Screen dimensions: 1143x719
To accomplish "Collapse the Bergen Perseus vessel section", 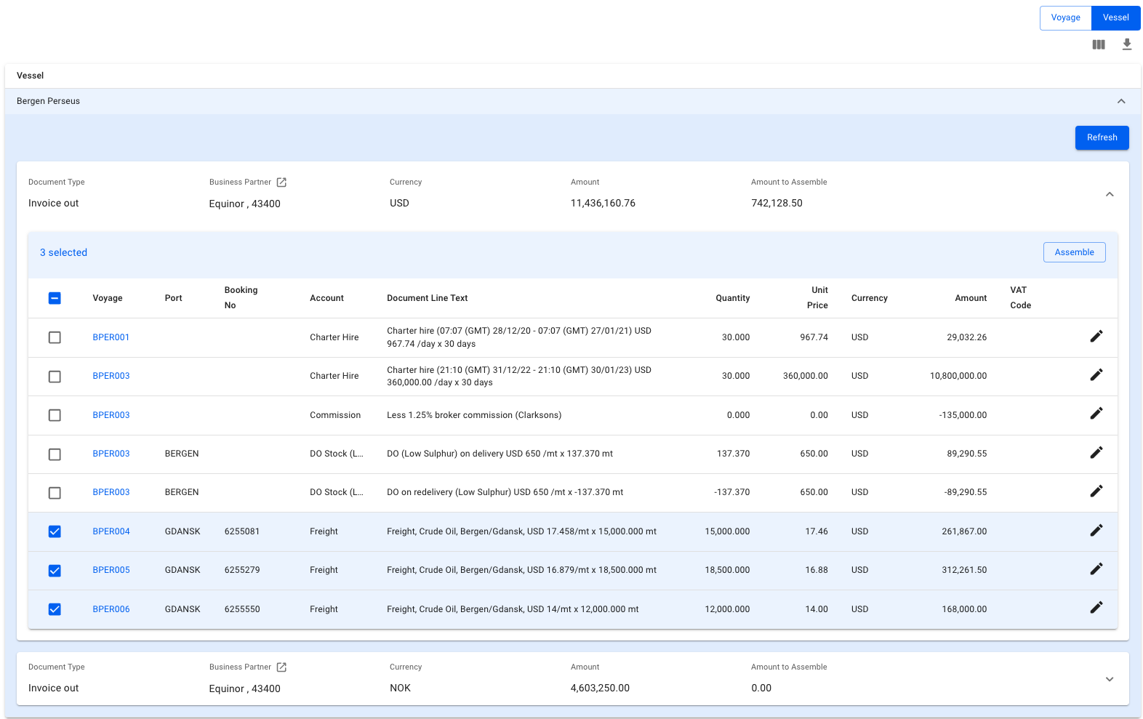I will 1120,101.
